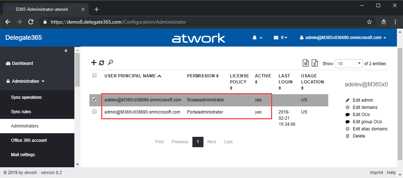
Task: Click Edit group OUs action link
Action: coord(367,122)
